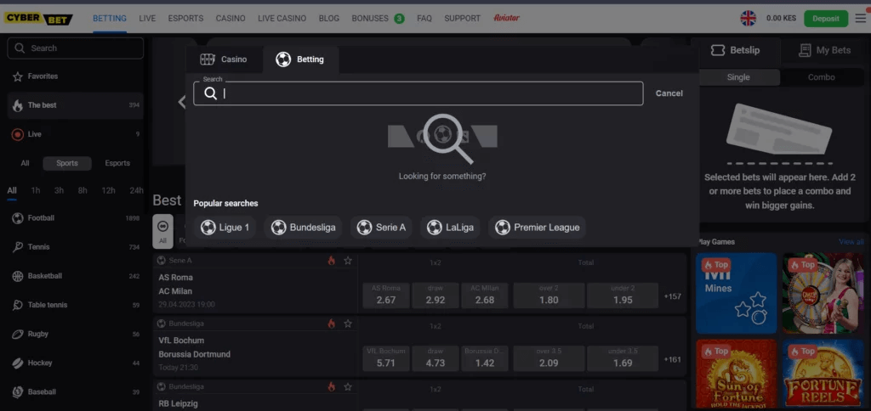Click the All sports filter tile

tap(162, 231)
